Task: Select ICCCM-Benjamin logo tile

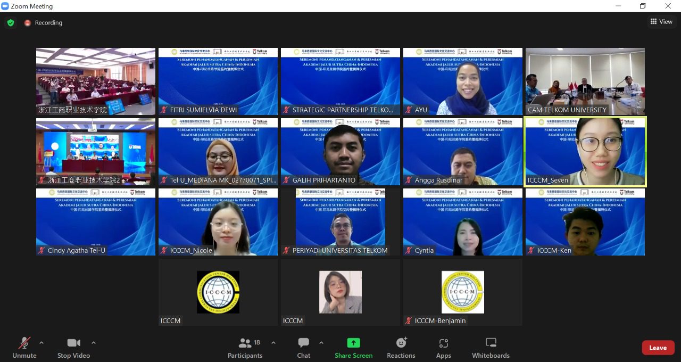Action: pos(463,292)
